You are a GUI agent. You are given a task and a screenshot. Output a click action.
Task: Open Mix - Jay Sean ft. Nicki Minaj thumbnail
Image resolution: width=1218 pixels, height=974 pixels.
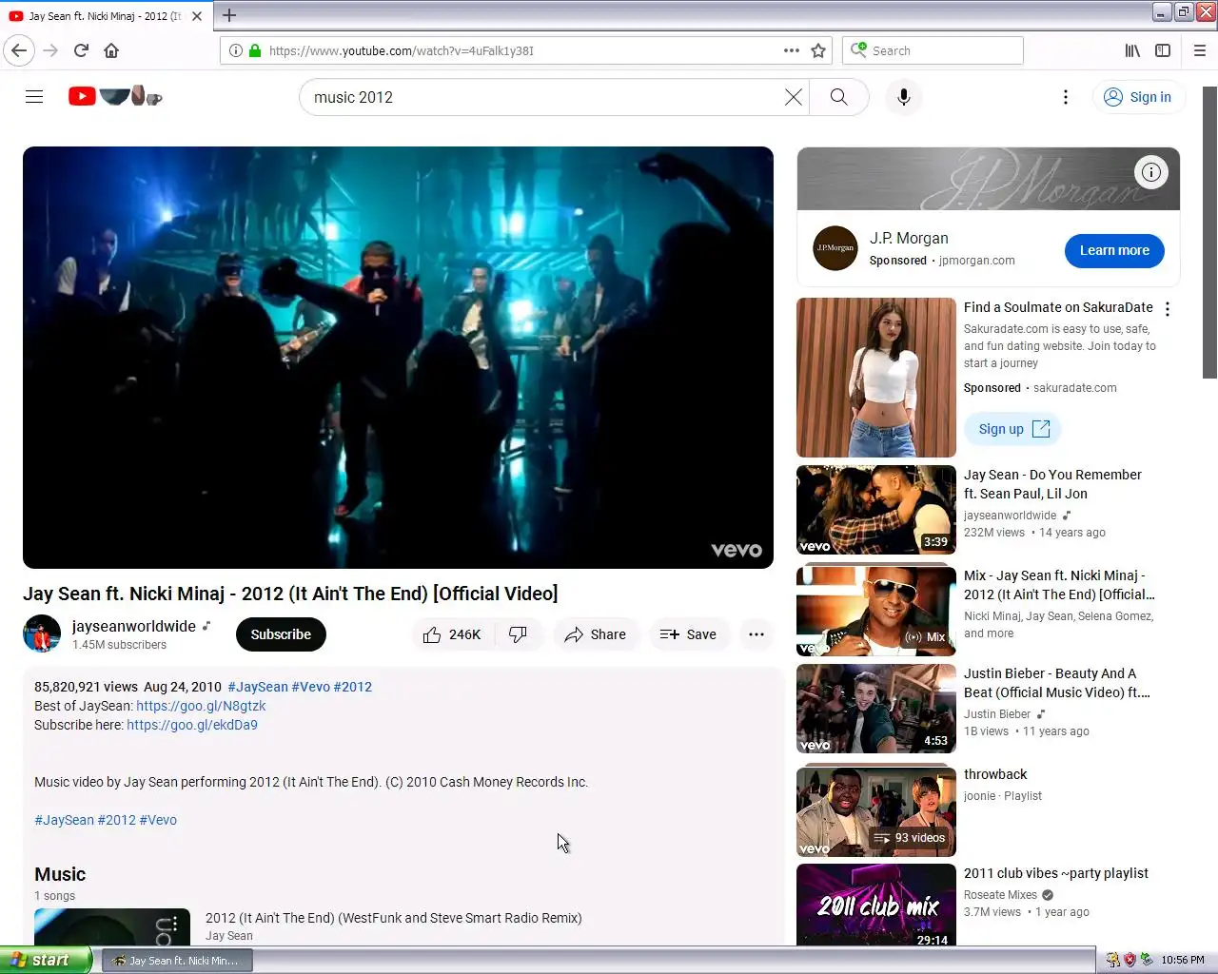coord(876,612)
